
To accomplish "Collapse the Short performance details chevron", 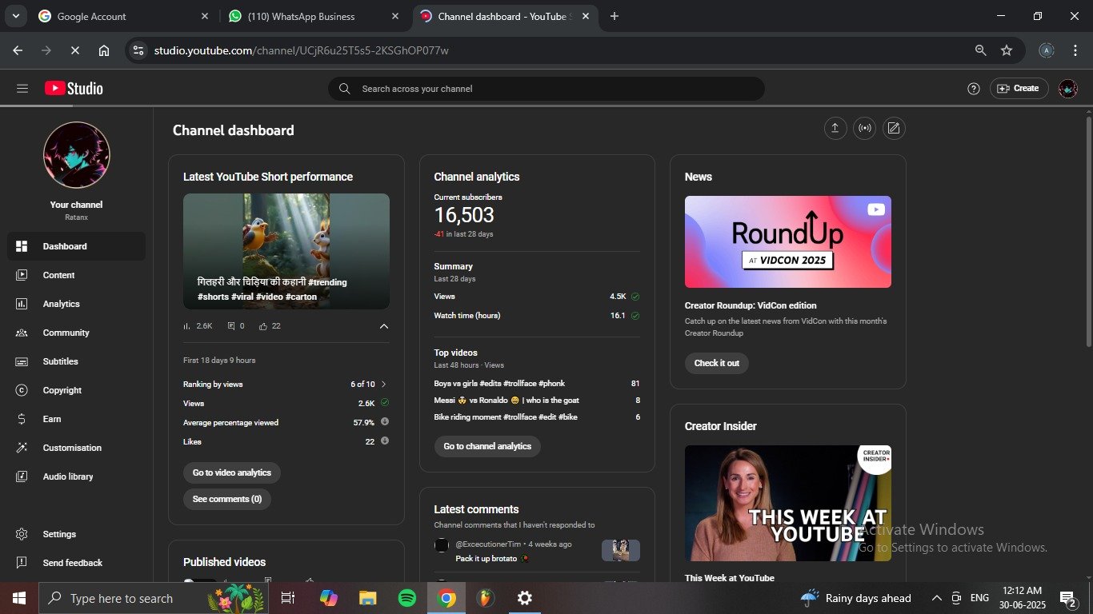I will click(383, 326).
